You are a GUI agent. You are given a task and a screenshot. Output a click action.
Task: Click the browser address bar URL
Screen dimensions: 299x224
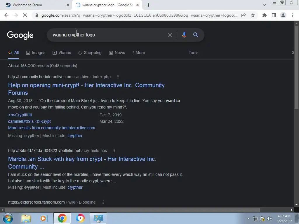click(139, 15)
